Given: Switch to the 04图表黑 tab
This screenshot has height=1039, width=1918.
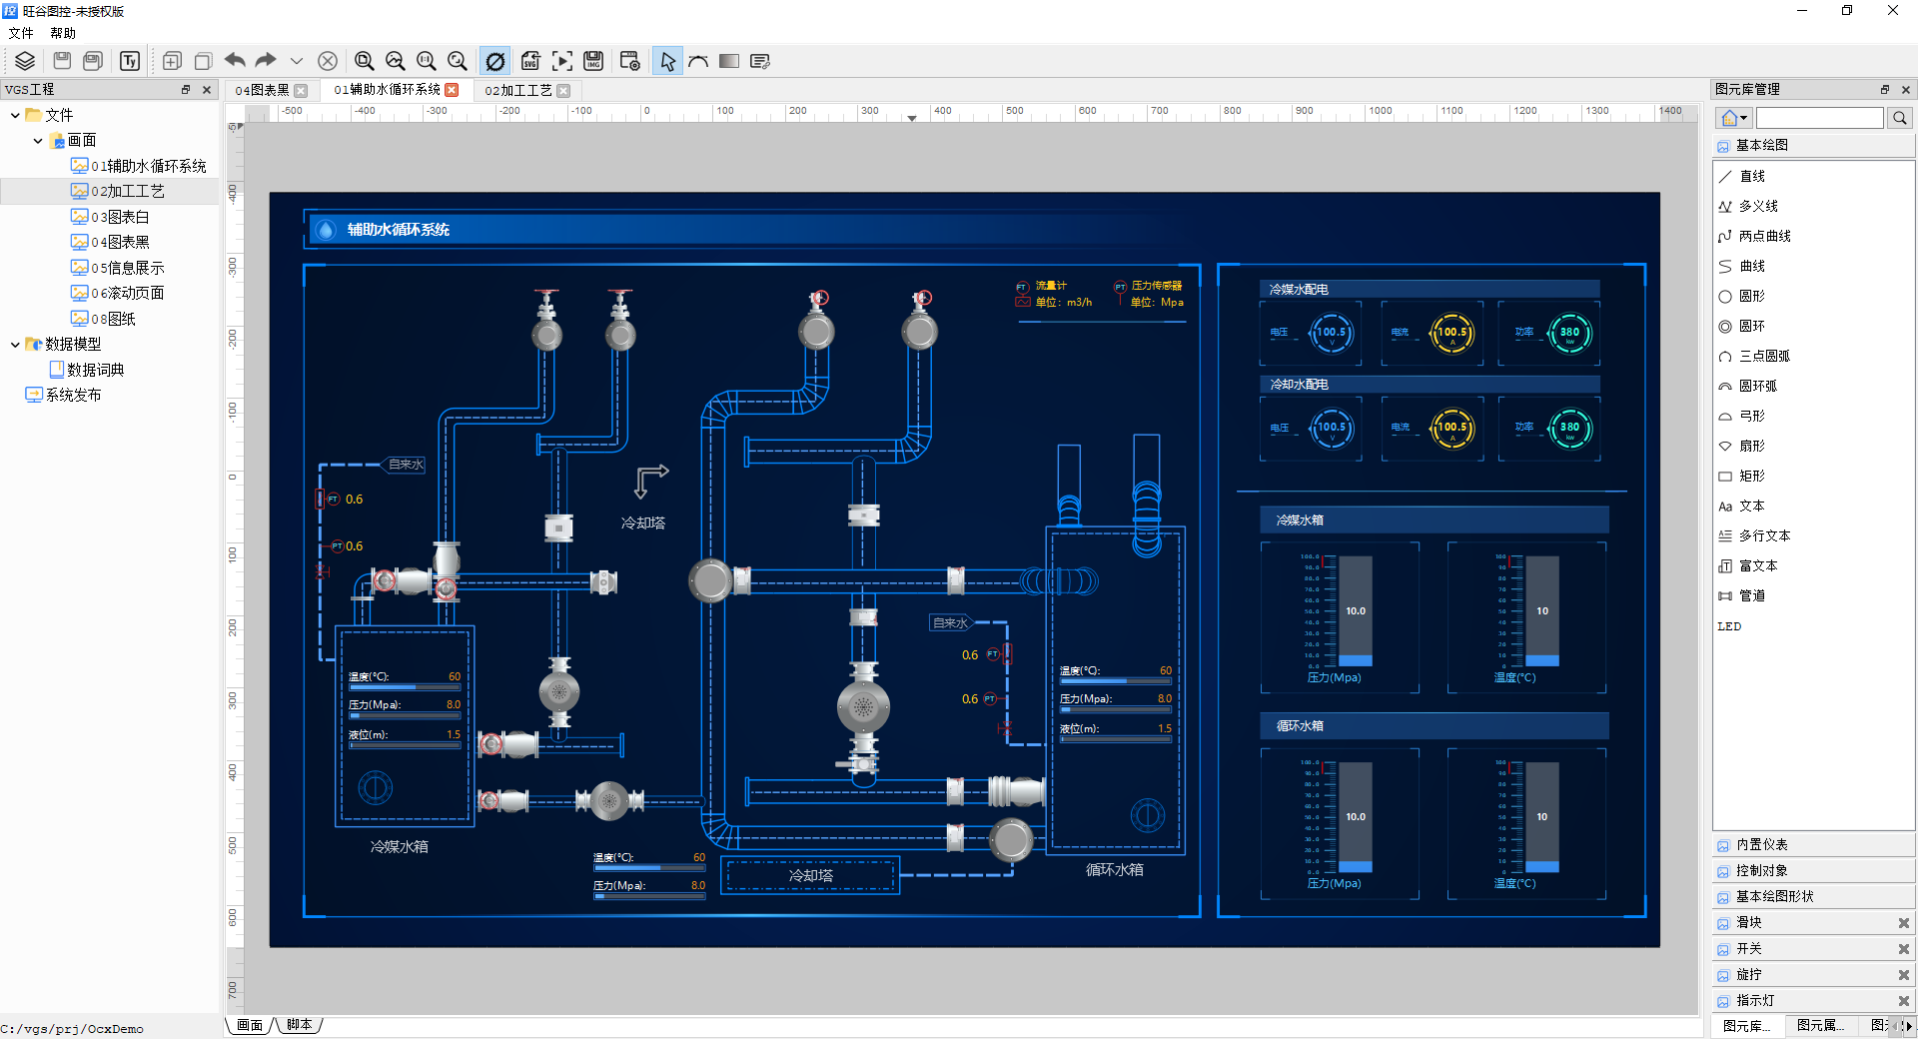Looking at the screenshot, I should click(x=262, y=90).
